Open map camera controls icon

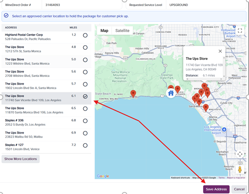pyautogui.click(x=240, y=154)
